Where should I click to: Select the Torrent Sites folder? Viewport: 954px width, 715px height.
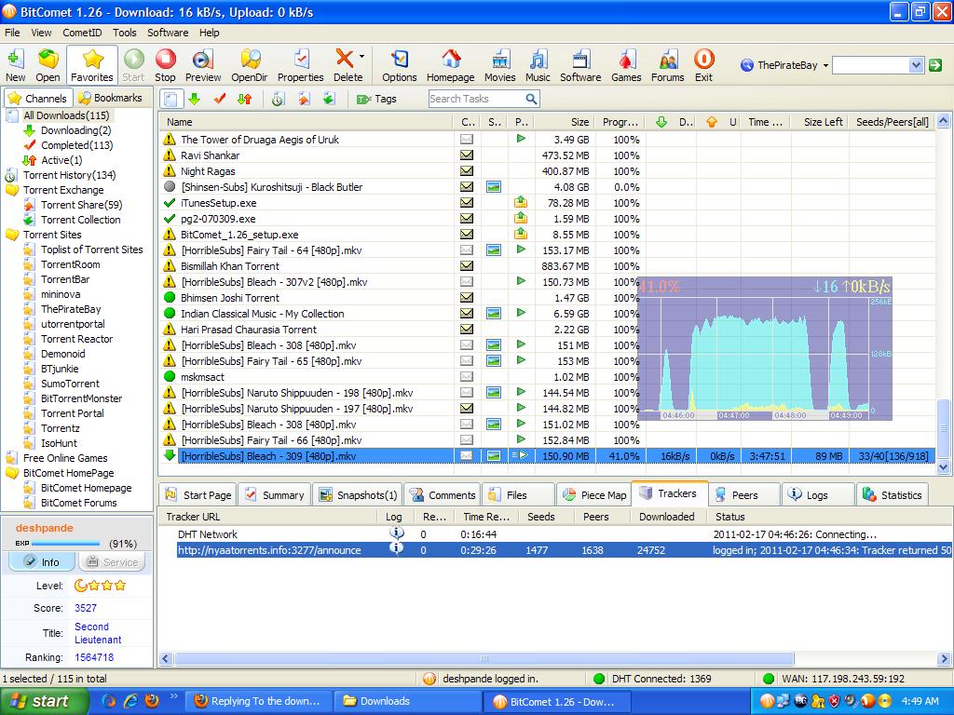52,235
